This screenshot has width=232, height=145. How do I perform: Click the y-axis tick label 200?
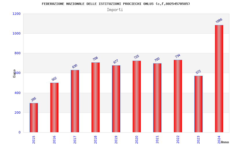[17, 113]
